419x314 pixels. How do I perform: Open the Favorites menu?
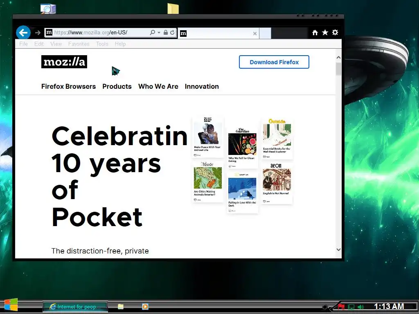tap(79, 44)
